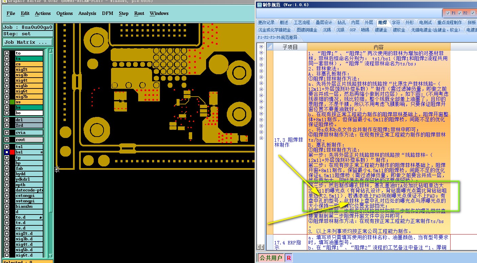The width and height of the screenshot is (477, 263).
Task: Switch to the 更改记录 tab
Action: click(x=267, y=22)
